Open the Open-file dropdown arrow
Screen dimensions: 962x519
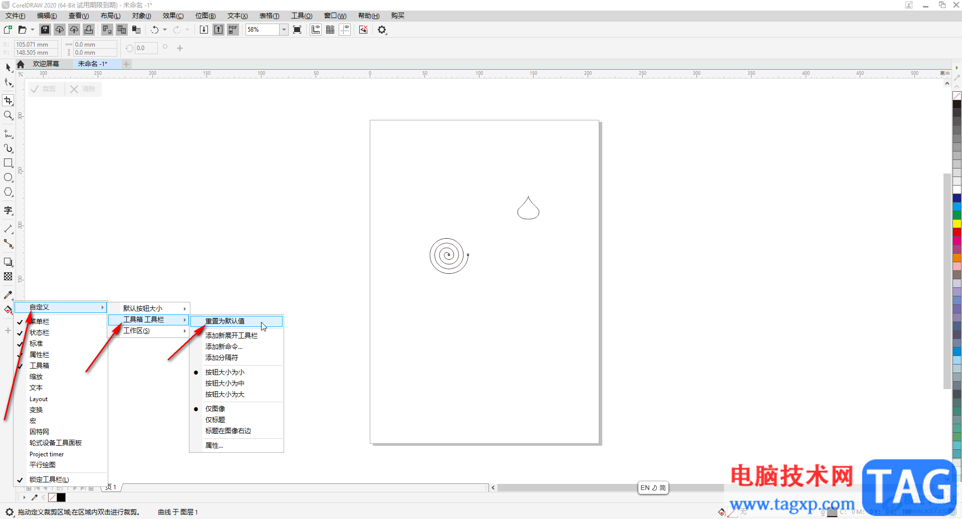33,30
